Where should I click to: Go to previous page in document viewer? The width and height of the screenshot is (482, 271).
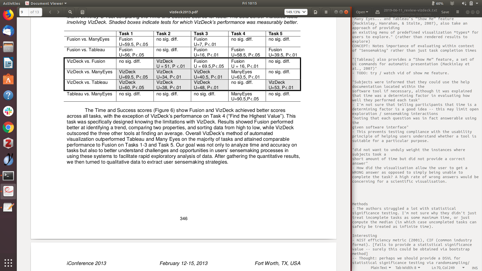click(x=50, y=12)
